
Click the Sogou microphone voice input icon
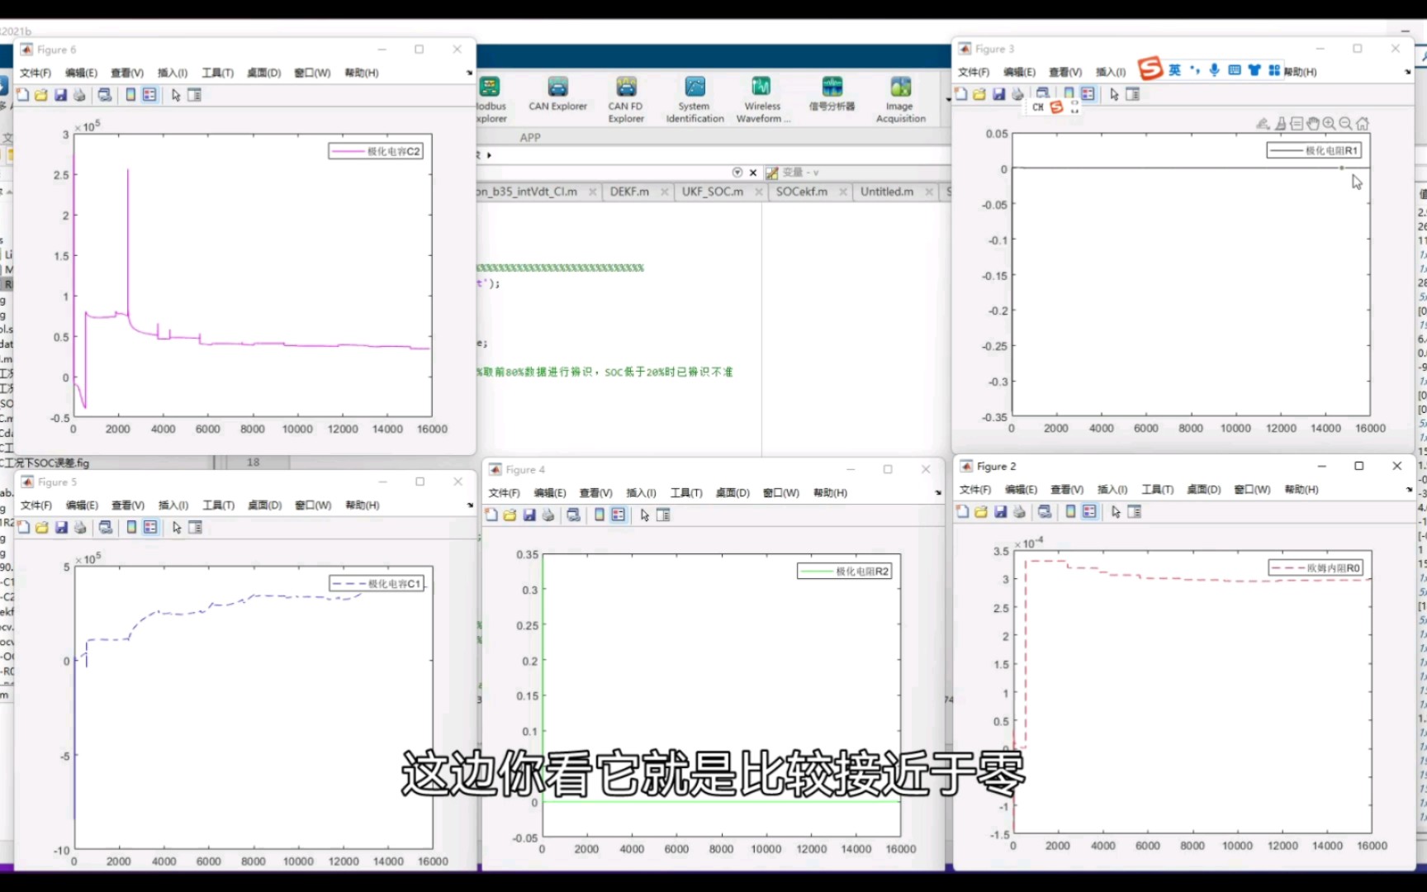pyautogui.click(x=1214, y=70)
